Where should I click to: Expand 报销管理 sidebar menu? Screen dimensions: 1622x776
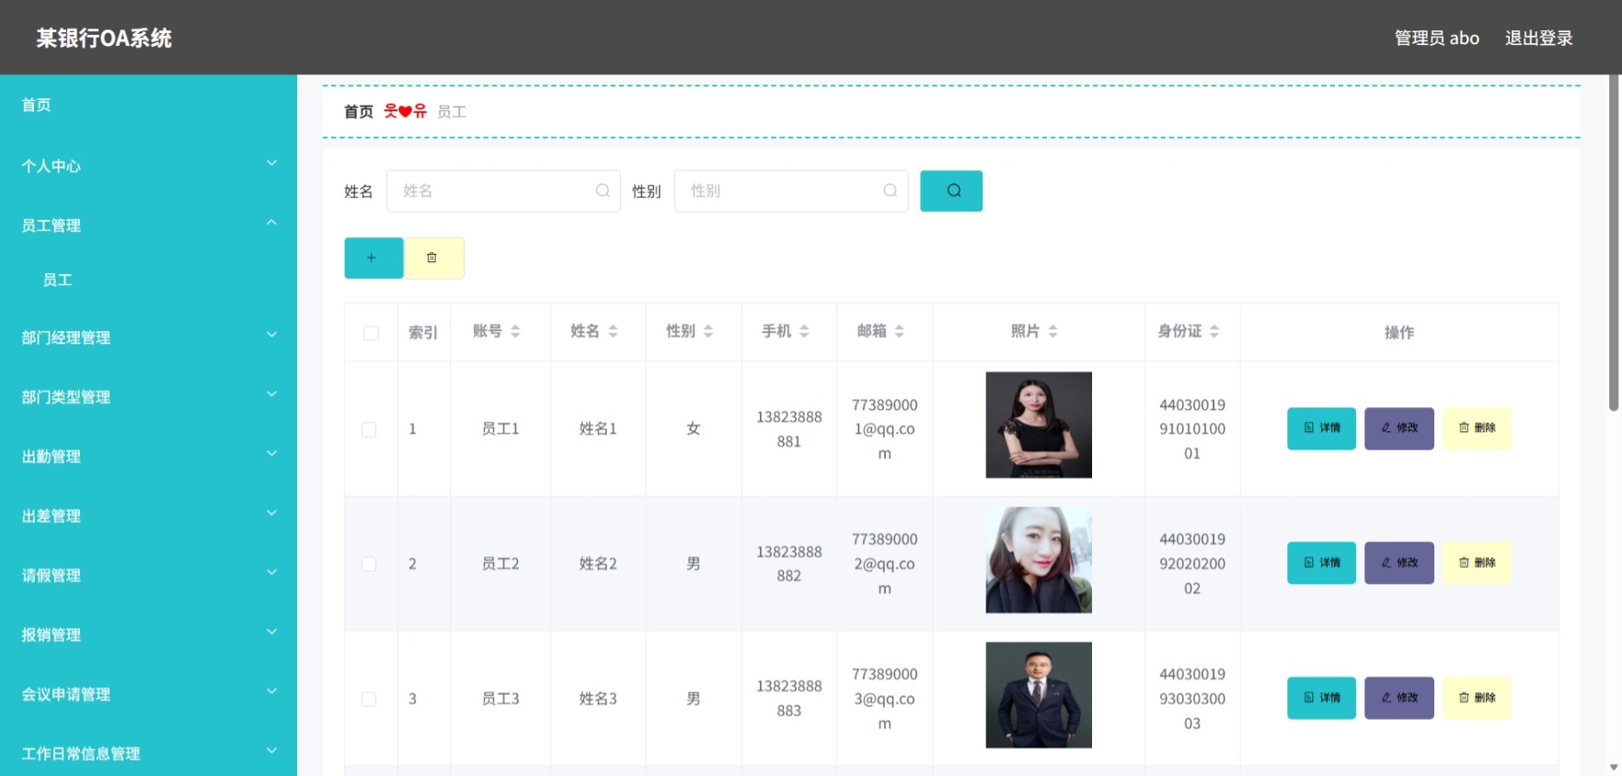148,634
